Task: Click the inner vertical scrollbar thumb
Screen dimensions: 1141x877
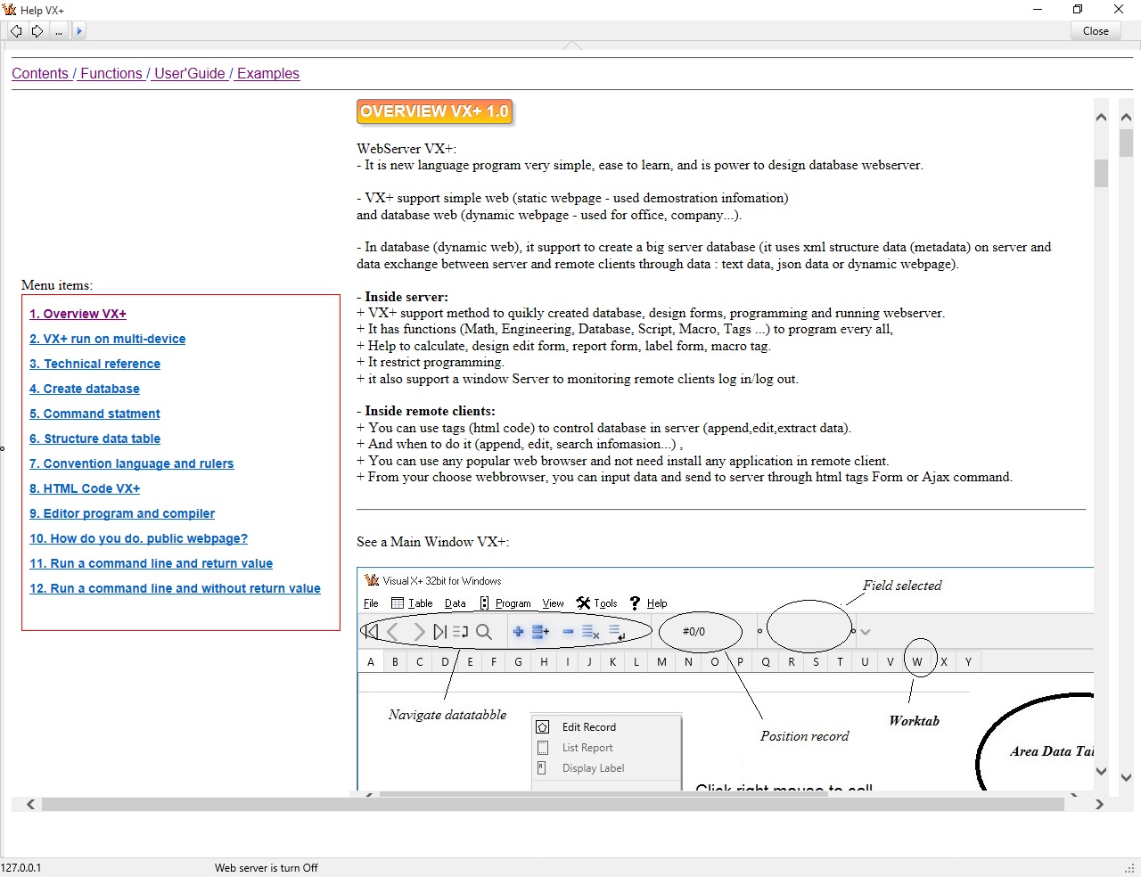Action: tap(1101, 173)
